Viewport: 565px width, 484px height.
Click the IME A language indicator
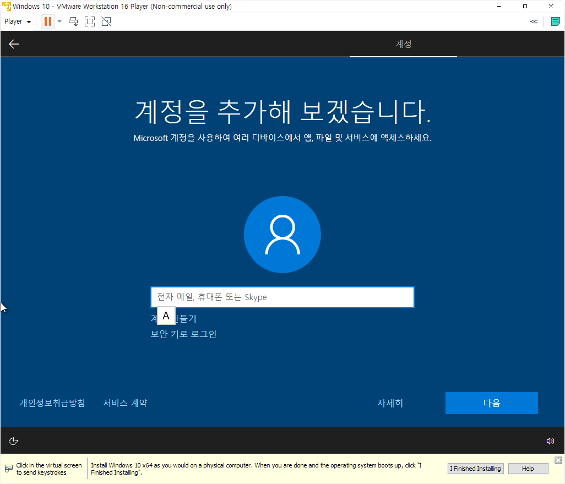tap(166, 316)
